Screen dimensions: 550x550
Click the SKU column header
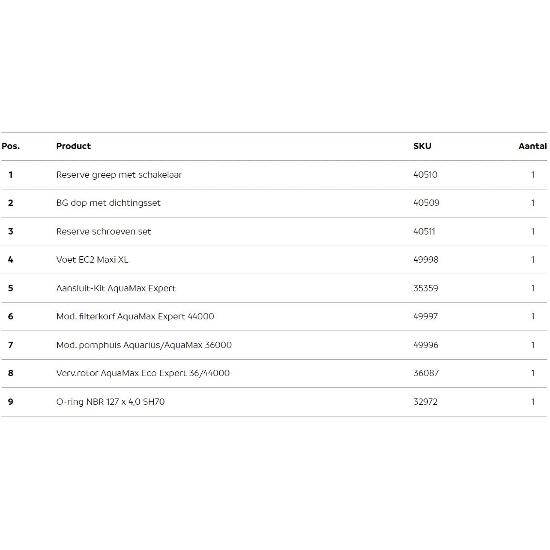coord(422,146)
